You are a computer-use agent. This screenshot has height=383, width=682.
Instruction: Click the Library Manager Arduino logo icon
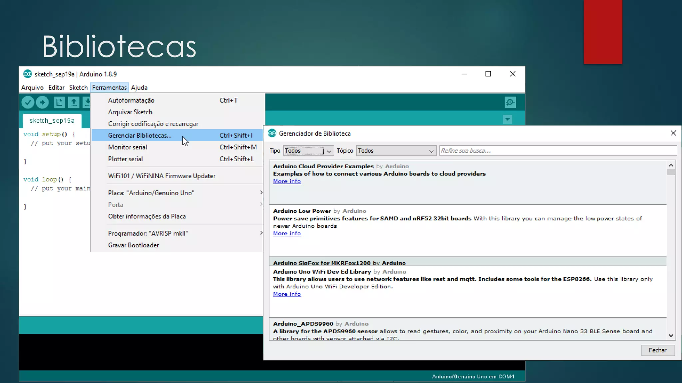point(272,133)
